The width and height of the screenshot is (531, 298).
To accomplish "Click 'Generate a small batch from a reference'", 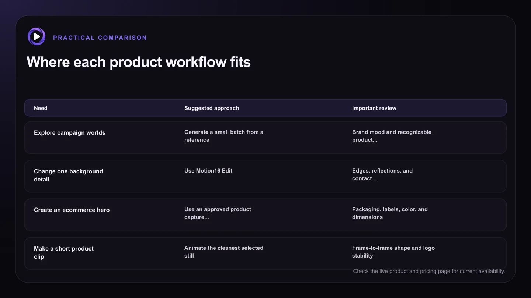I will [x=224, y=136].
